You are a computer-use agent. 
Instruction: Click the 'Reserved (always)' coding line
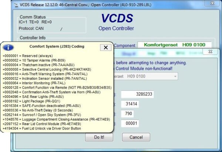click(28, 56)
